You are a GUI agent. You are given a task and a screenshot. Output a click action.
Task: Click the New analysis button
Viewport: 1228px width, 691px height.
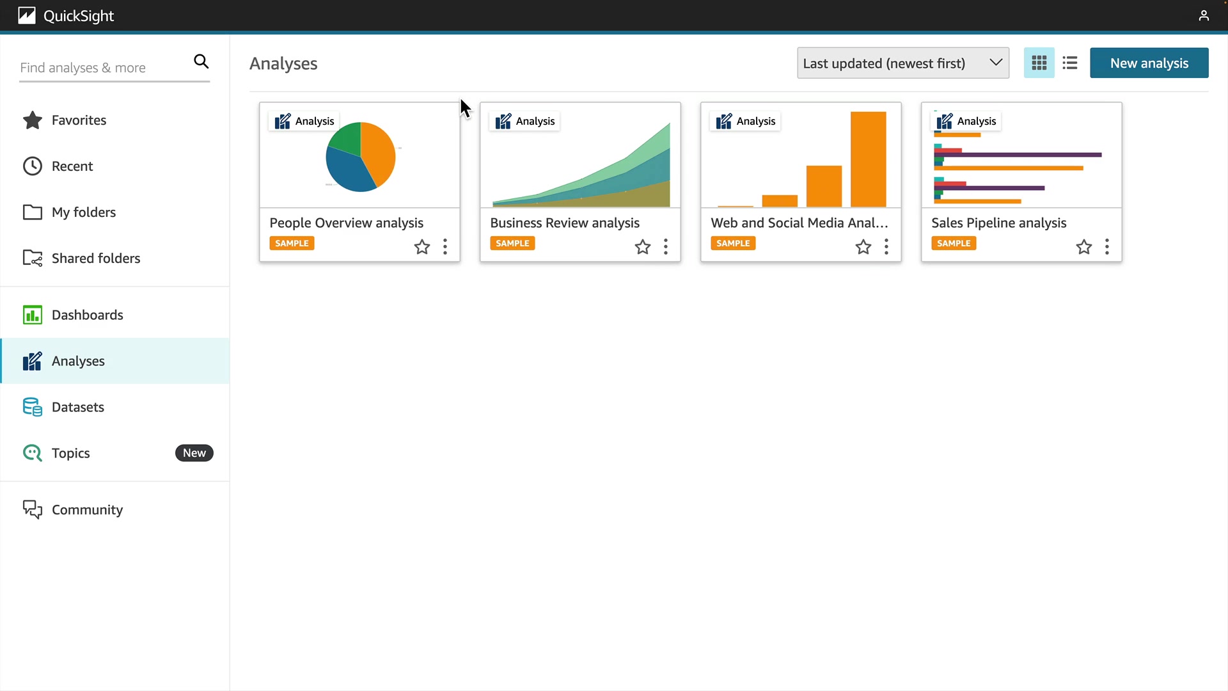[x=1149, y=63]
